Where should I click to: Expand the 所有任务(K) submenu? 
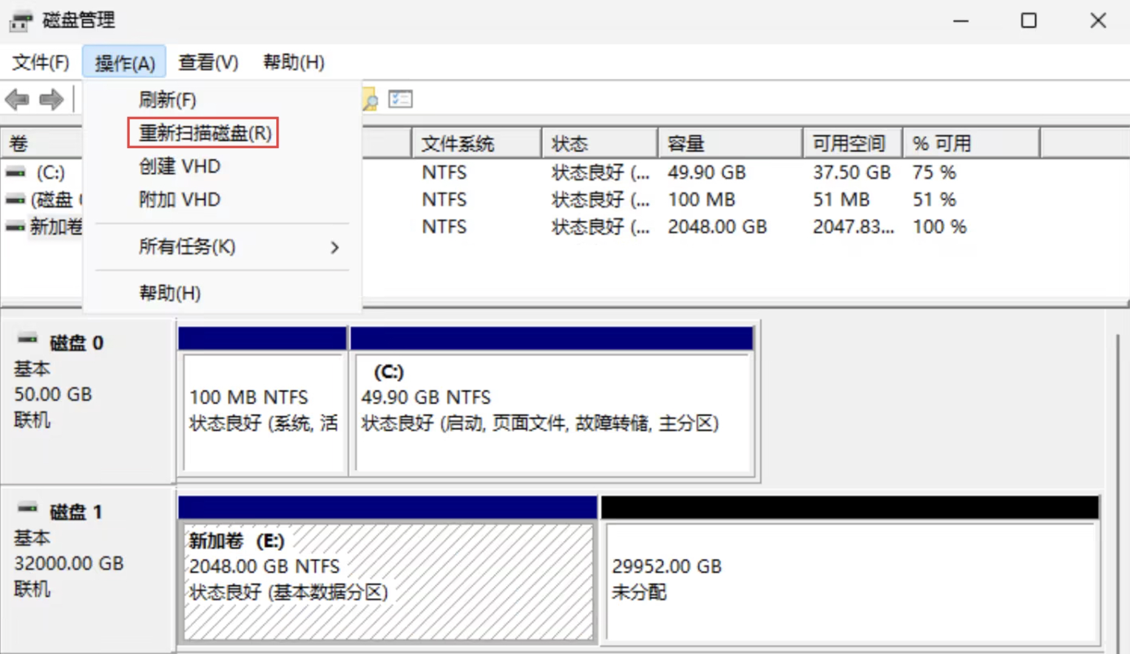(x=222, y=247)
